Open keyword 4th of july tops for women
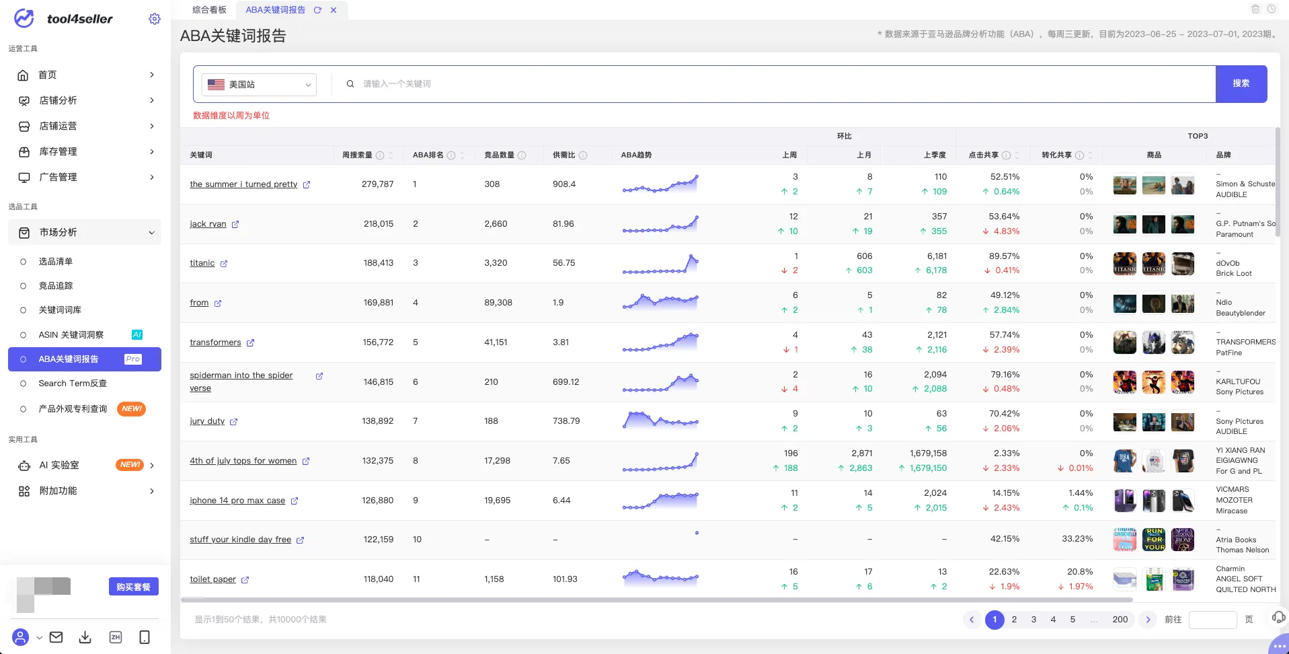Viewport: 1289px width, 654px height. pos(243,461)
